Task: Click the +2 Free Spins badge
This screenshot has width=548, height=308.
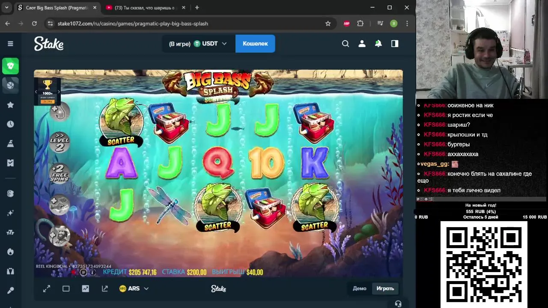Action: (x=60, y=172)
